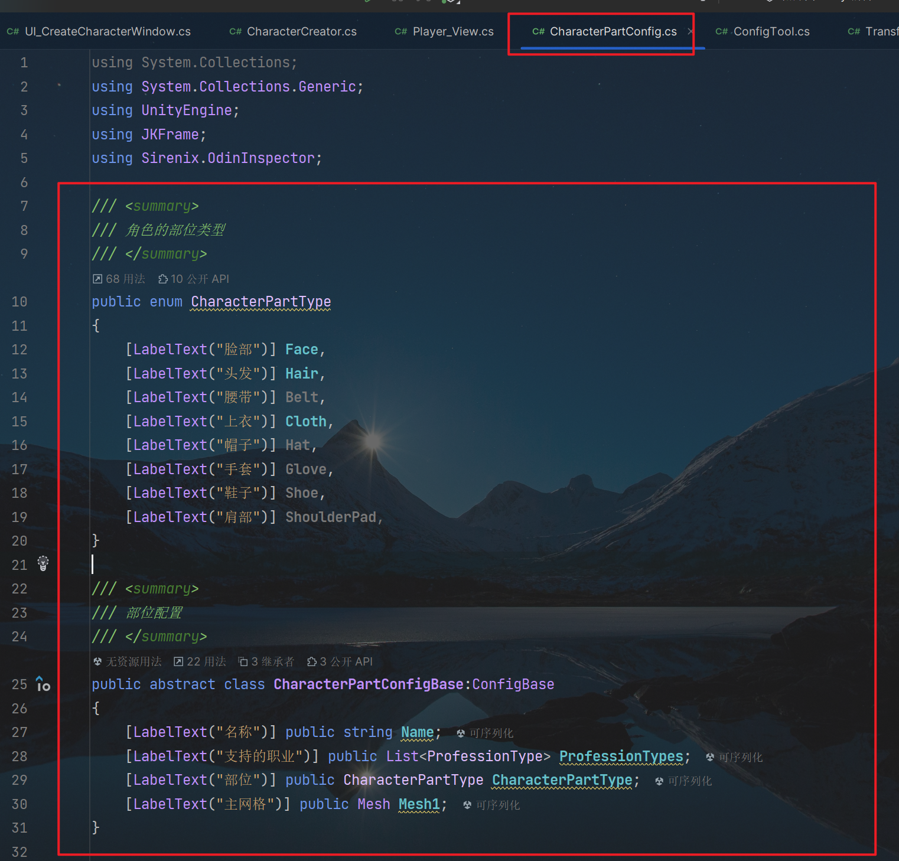Viewport: 899px width, 861px height.
Task: Show the 3 继承者 inheritors list
Action: (266, 661)
